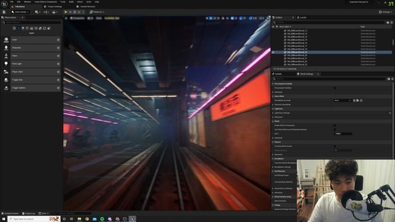This screenshot has width=395, height=222.
Task: Switch to the Outliner tab
Action: tap(278, 18)
